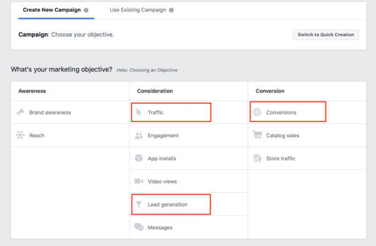Click the App installs box icon
Image resolution: width=376 pixels, height=246 pixels.
tap(138, 158)
